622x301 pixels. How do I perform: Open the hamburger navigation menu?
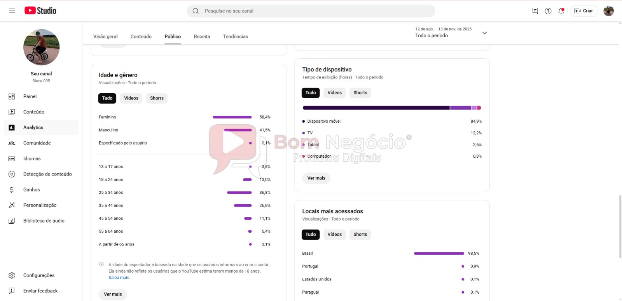[x=12, y=11]
